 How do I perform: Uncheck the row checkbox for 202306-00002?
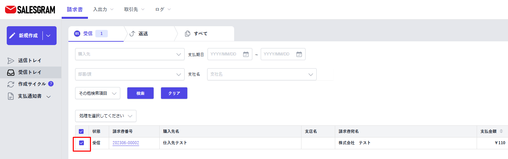point(82,143)
